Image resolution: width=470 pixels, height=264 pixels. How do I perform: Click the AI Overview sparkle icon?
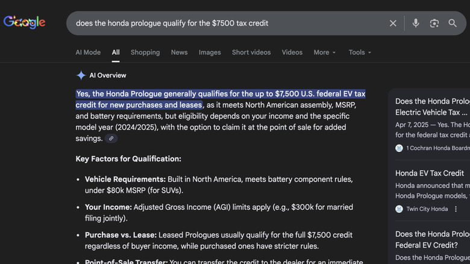point(81,75)
